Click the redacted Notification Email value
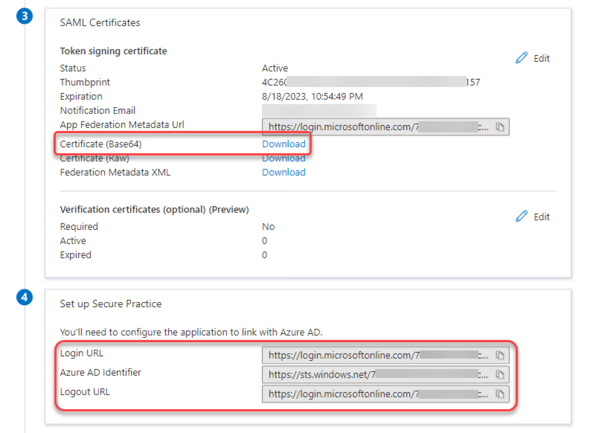The width and height of the screenshot is (596, 433). (x=319, y=111)
